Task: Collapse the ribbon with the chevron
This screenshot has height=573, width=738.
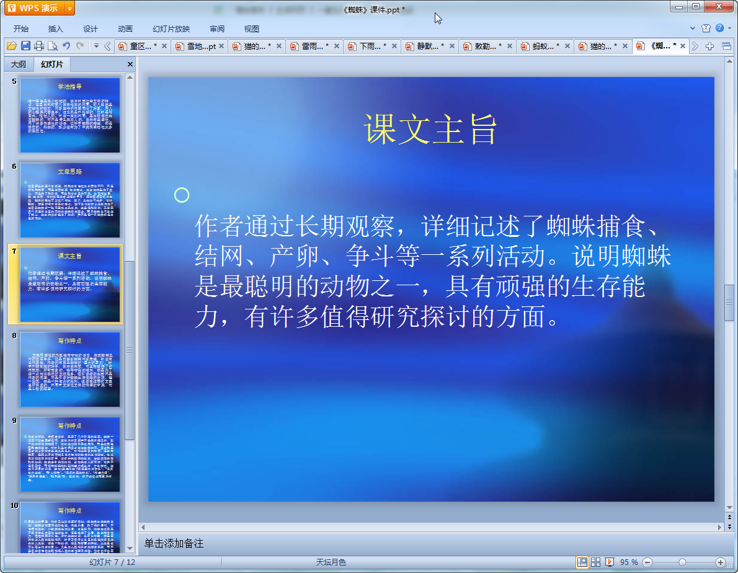Action: click(x=693, y=29)
